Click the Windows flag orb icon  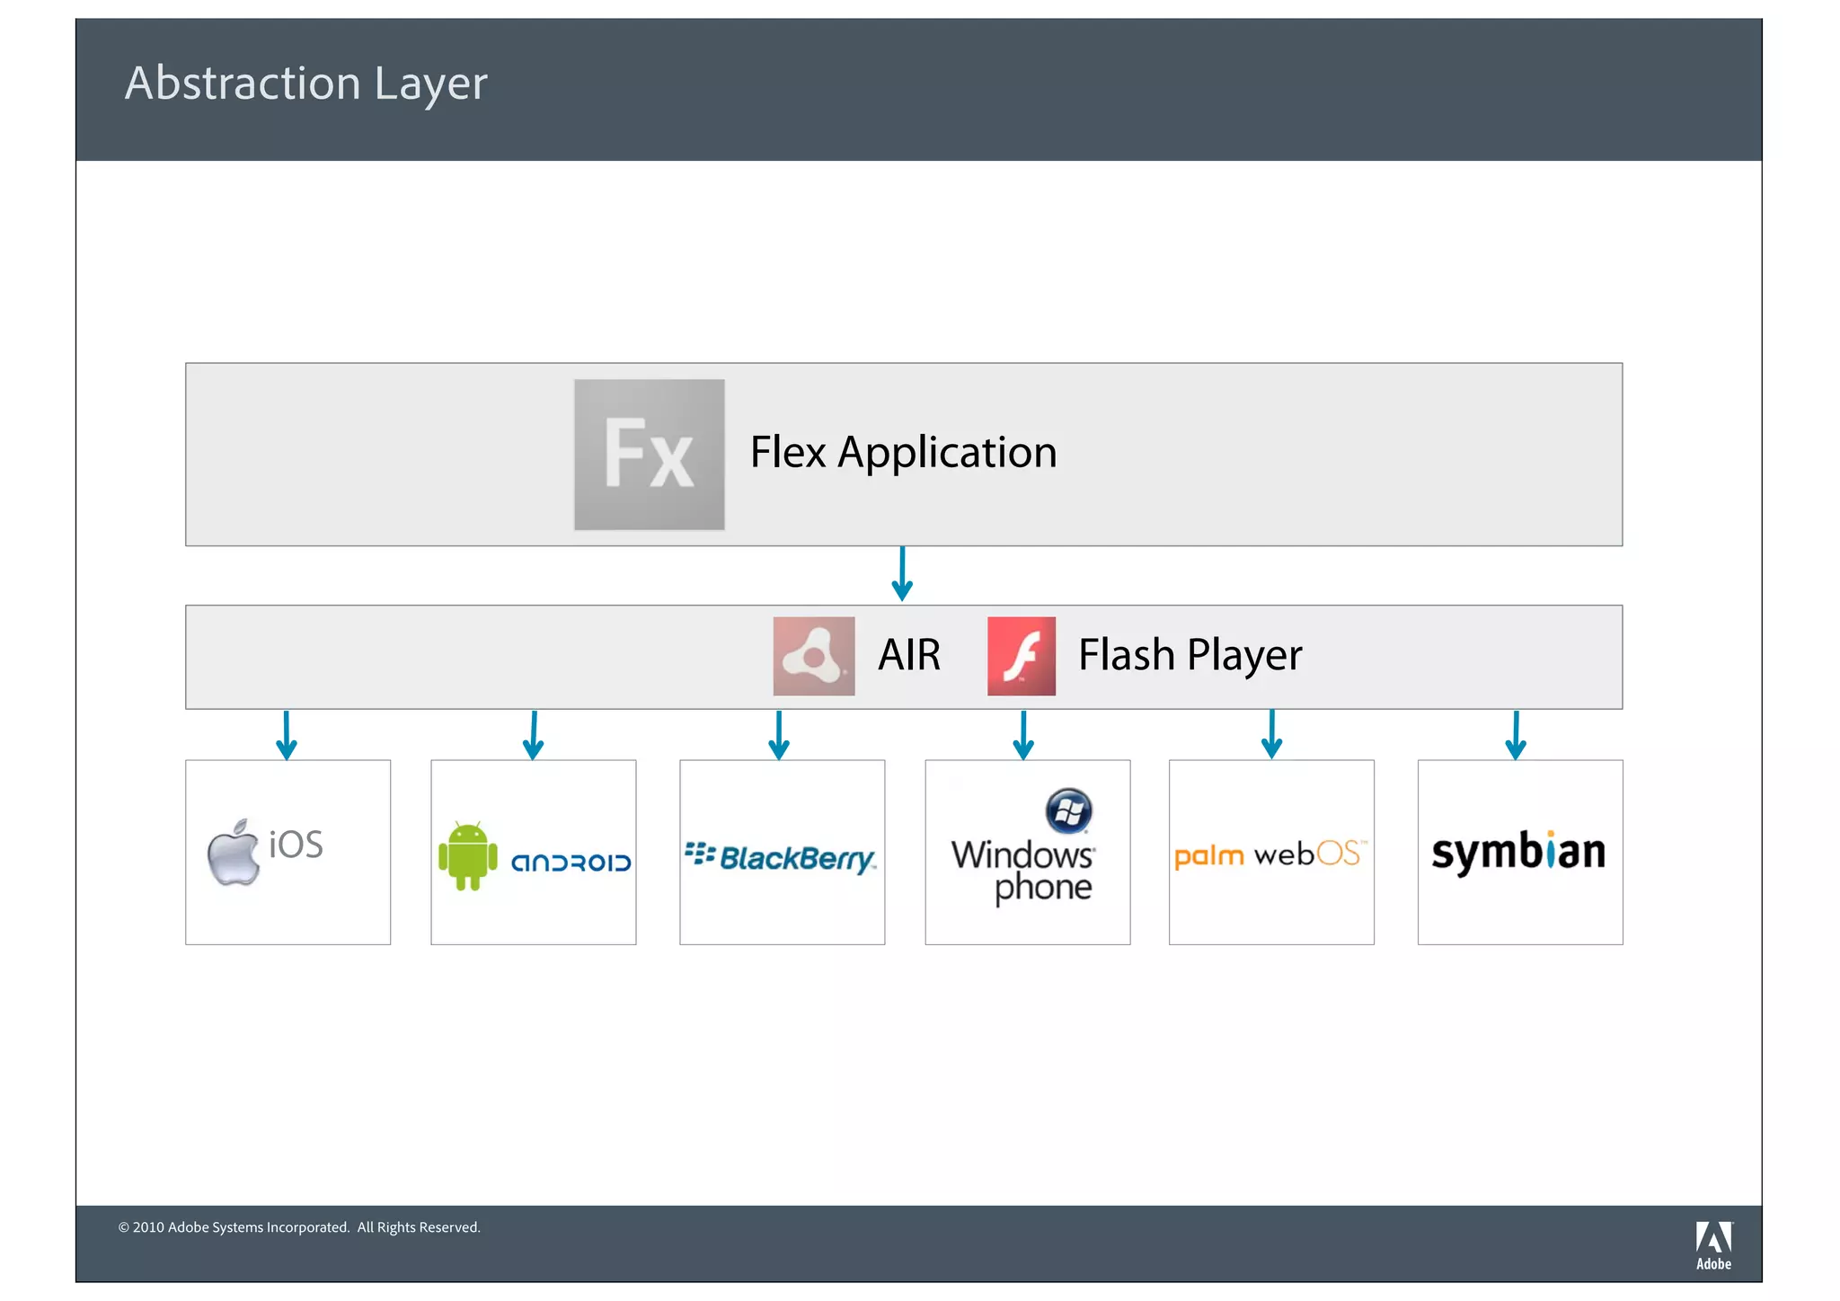click(1068, 811)
